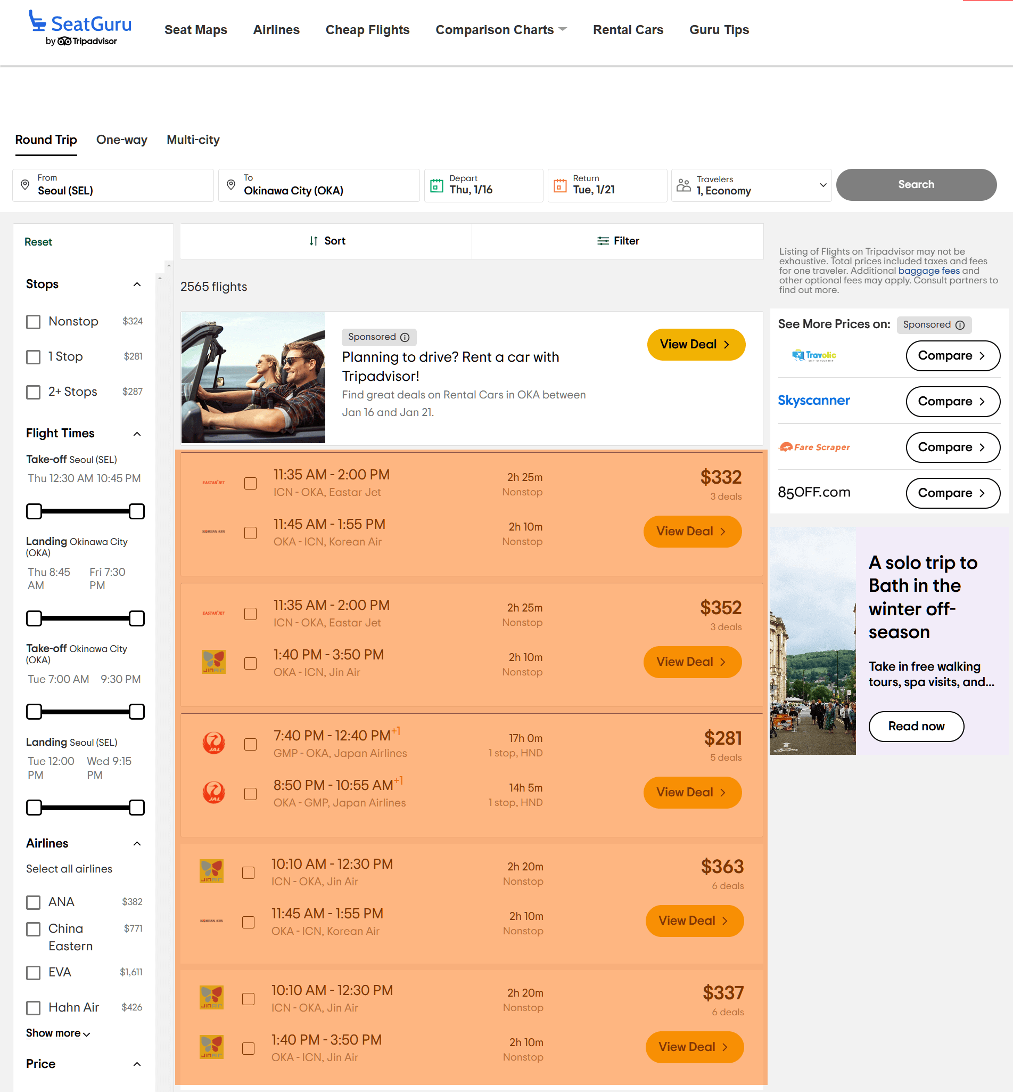This screenshot has height=1092, width=1013.
Task: Tick the ANA airline checkbox
Action: tap(34, 902)
